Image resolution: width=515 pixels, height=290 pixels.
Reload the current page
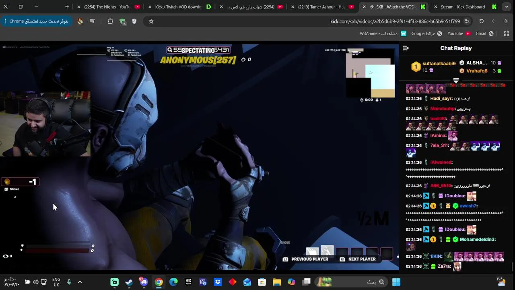pos(481,21)
